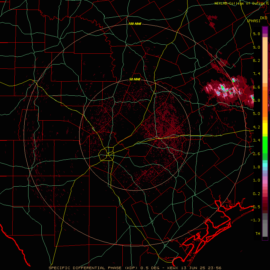Click the 0.2 value on the scale
The height and width of the screenshot is (270, 270).
click(x=256, y=194)
